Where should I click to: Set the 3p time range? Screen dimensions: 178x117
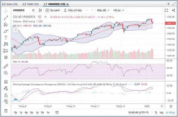coord(32,113)
